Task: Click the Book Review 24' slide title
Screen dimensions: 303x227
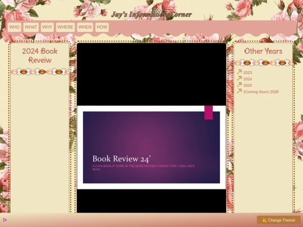Action: (x=121, y=159)
